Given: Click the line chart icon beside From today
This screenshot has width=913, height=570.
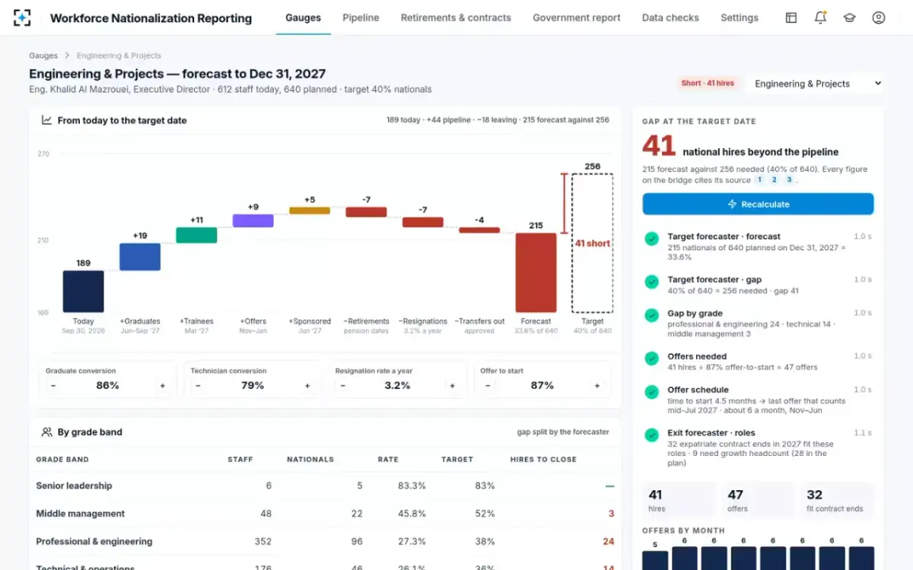Looking at the screenshot, I should [46, 120].
